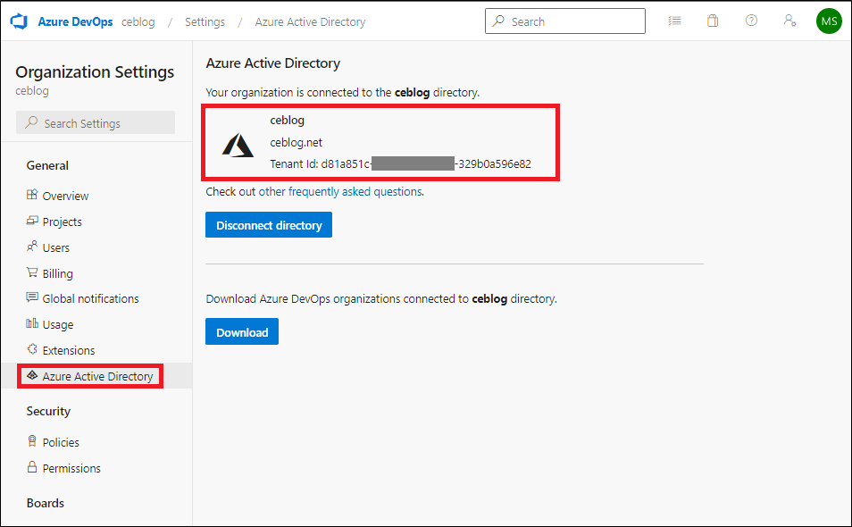852x527 pixels.
Task: Click the Download button
Action: click(242, 332)
